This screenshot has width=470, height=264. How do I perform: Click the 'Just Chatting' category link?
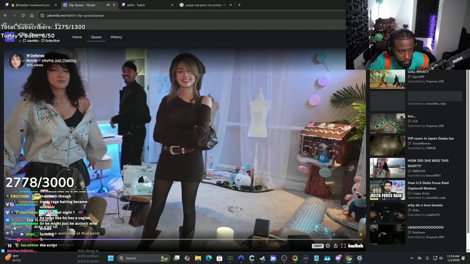click(65, 60)
